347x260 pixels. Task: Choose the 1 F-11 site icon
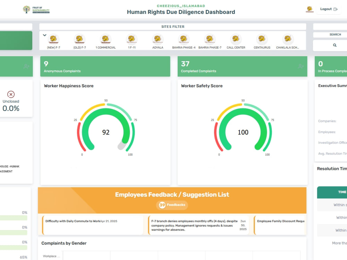132,39
